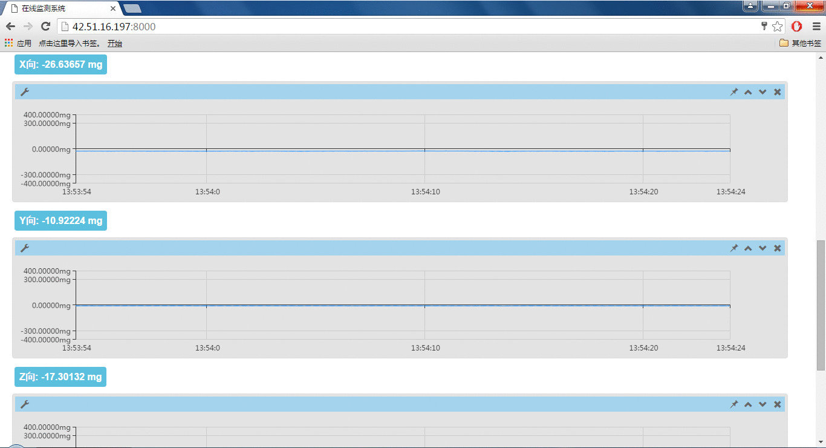
Task: Bookmark this page with star icon
Action: [777, 27]
